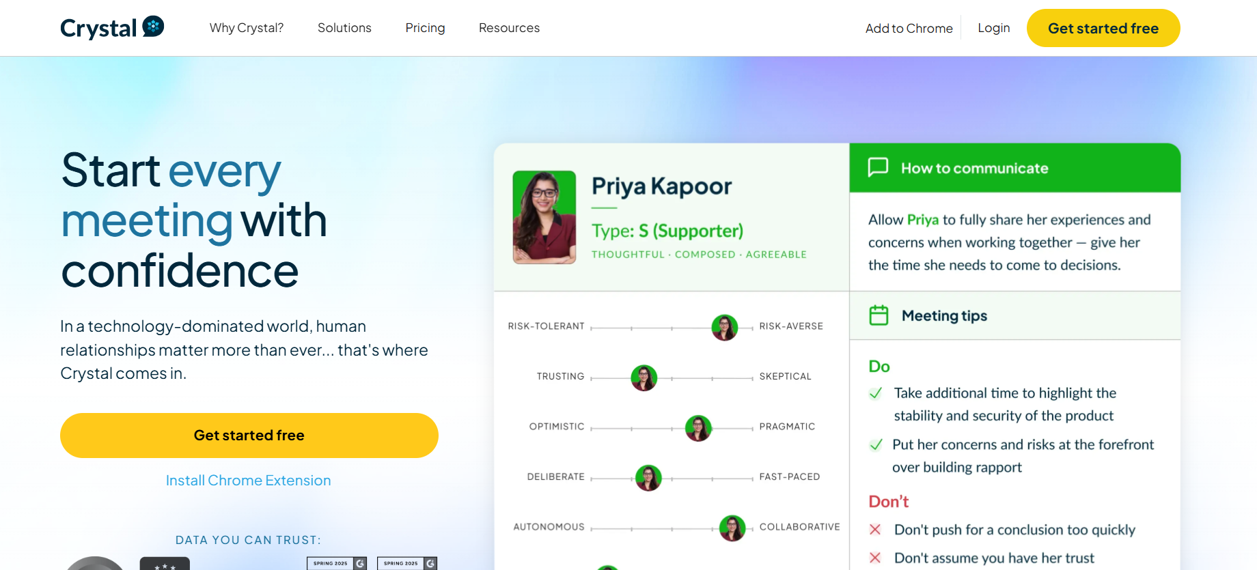Click 'Meeting tips' heading
This screenshot has width=1257, height=570.
[x=944, y=315]
